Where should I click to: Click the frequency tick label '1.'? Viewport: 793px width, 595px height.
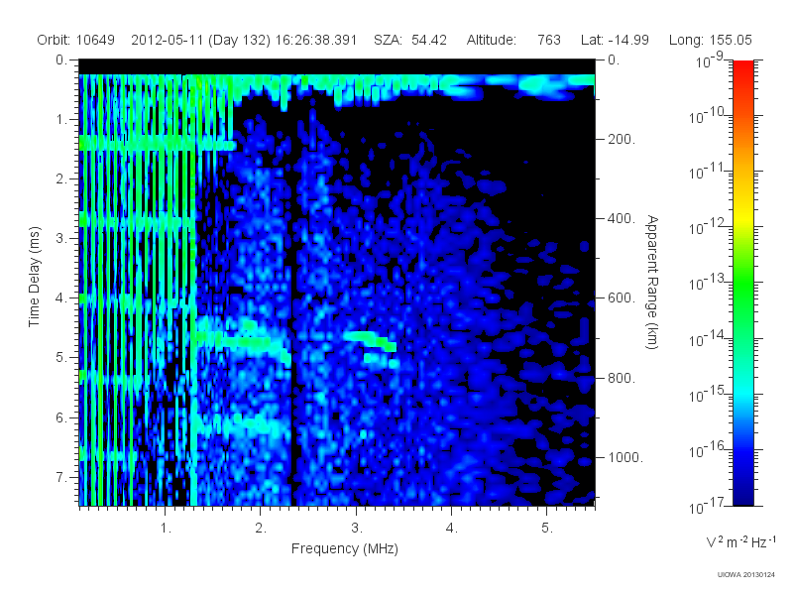[166, 529]
